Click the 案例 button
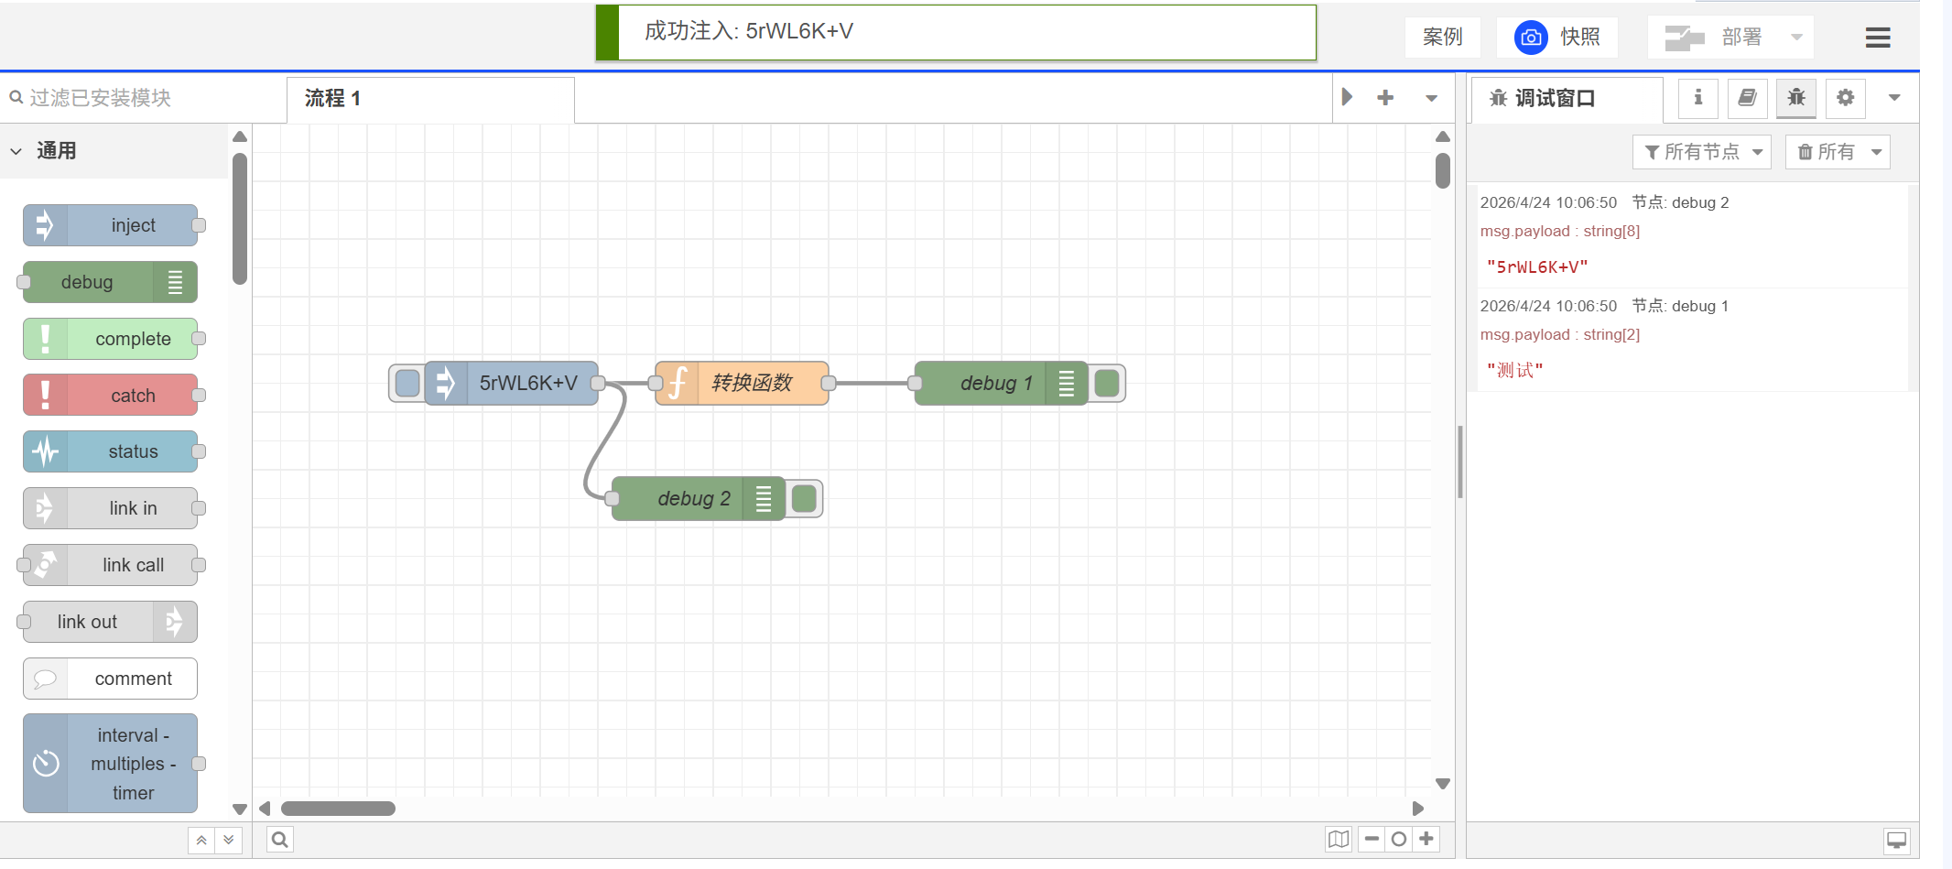1952x869 pixels. 1443,37
